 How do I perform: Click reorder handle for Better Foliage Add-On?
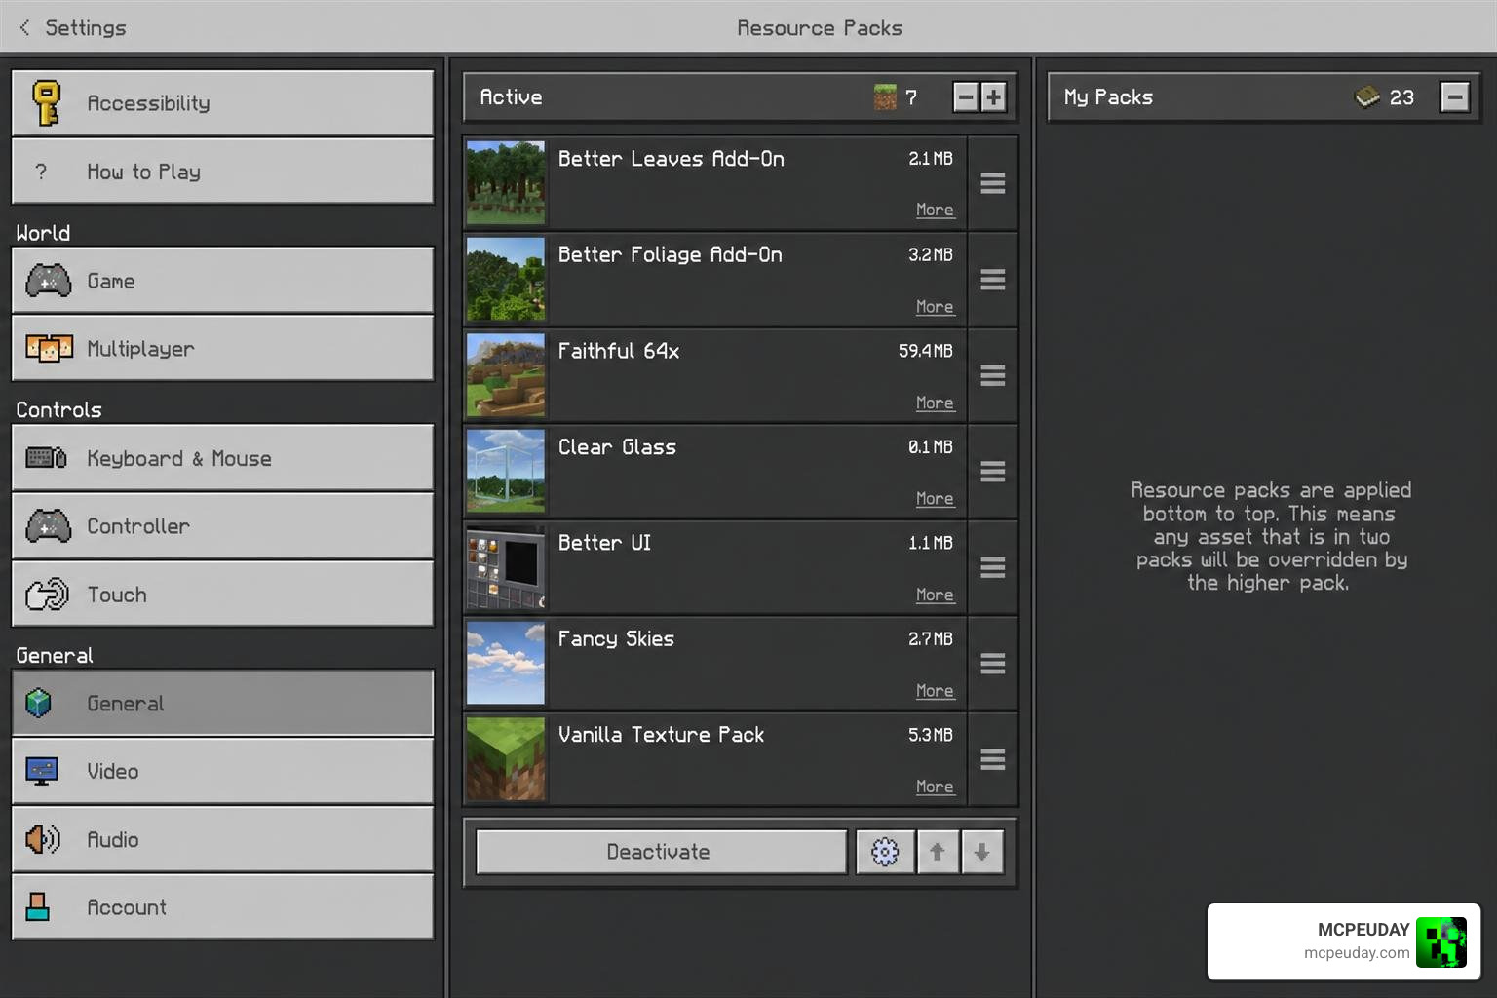point(993,280)
